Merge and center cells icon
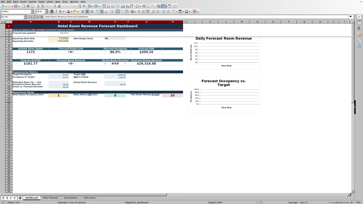This screenshot has height=204, width=363. [118, 11]
